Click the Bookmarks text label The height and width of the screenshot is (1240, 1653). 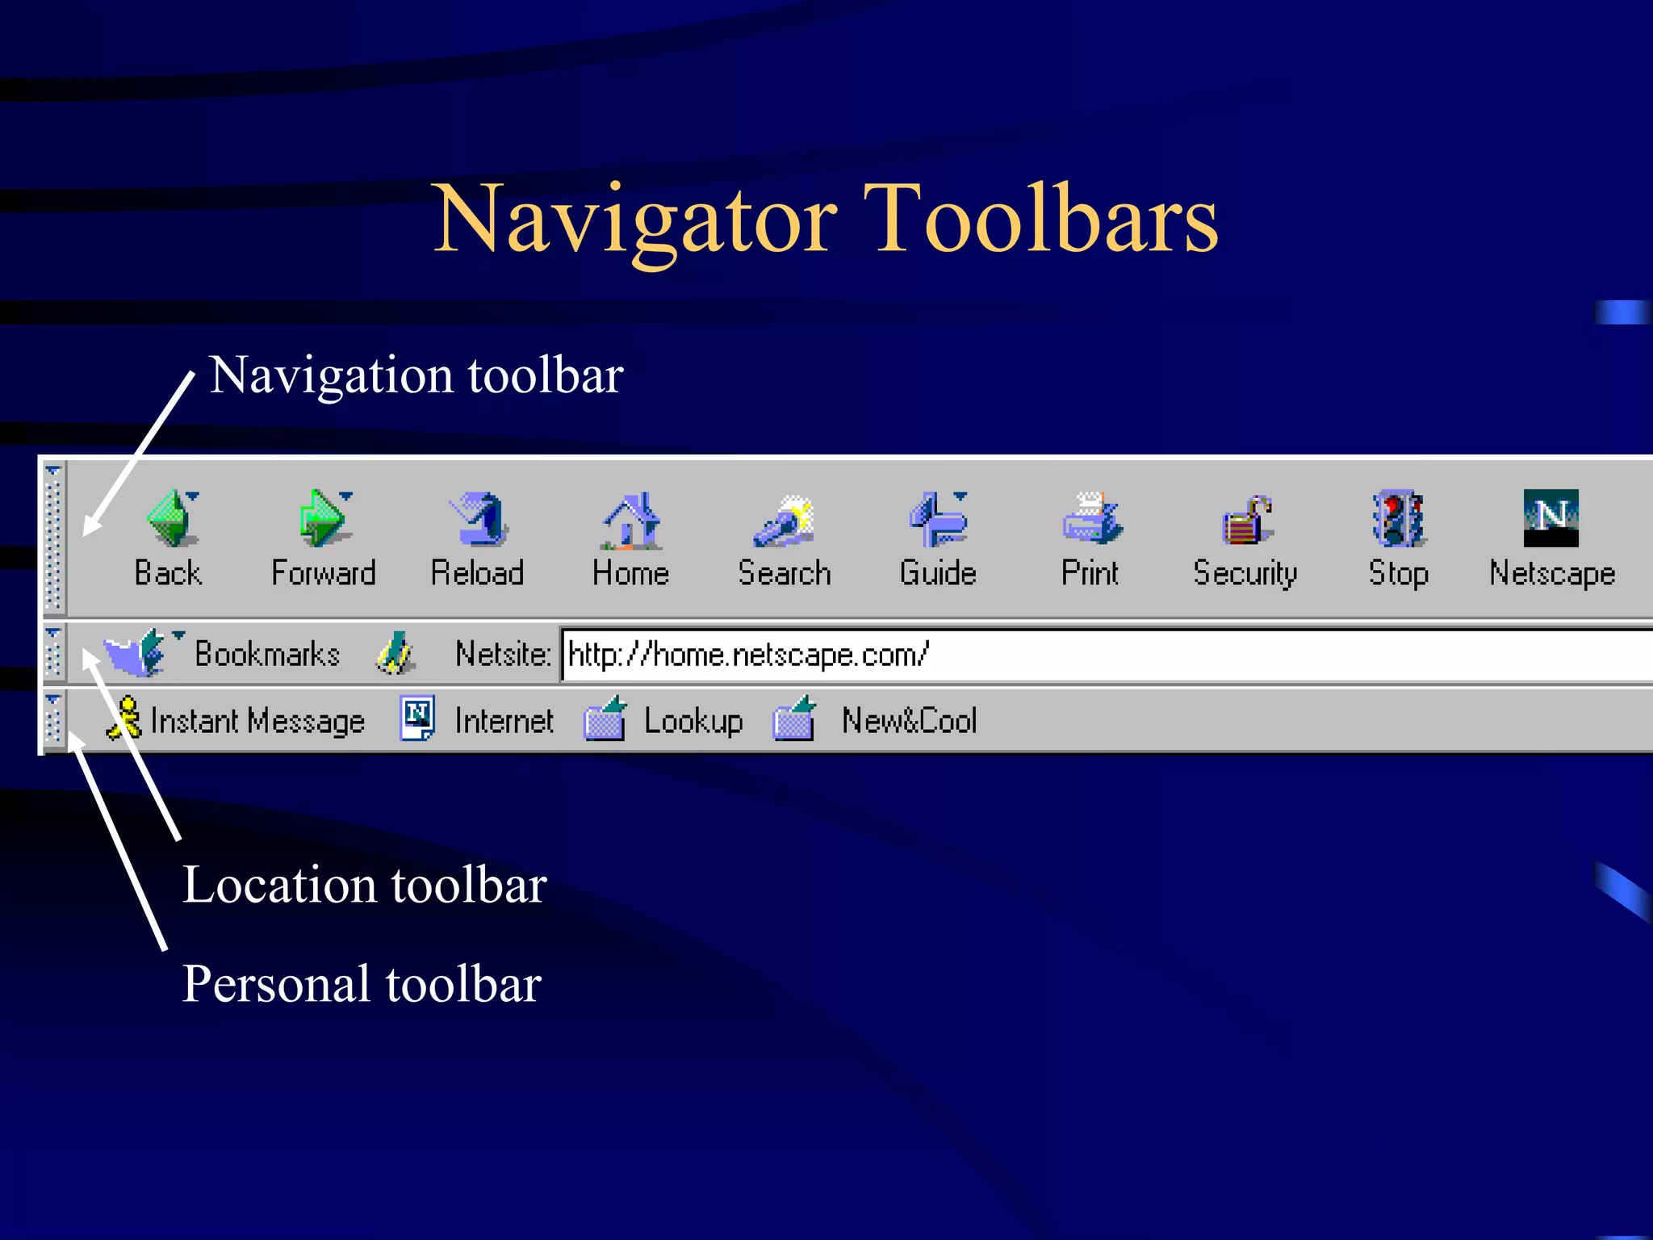pos(267,654)
